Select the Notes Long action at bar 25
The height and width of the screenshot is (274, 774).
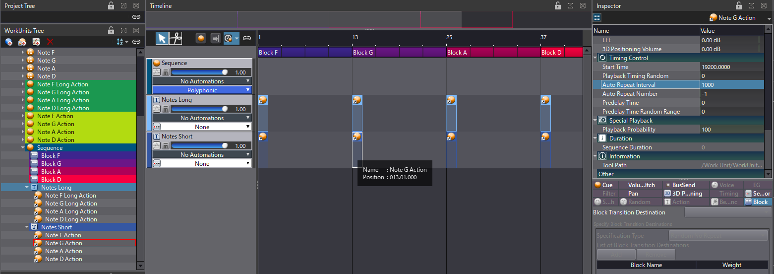pyautogui.click(x=451, y=113)
